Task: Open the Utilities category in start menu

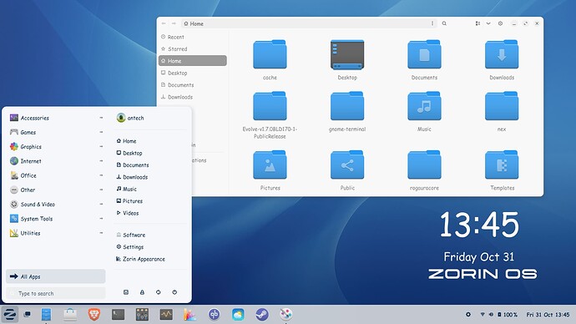Action: point(56,233)
